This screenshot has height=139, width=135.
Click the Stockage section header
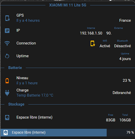coord(16,104)
